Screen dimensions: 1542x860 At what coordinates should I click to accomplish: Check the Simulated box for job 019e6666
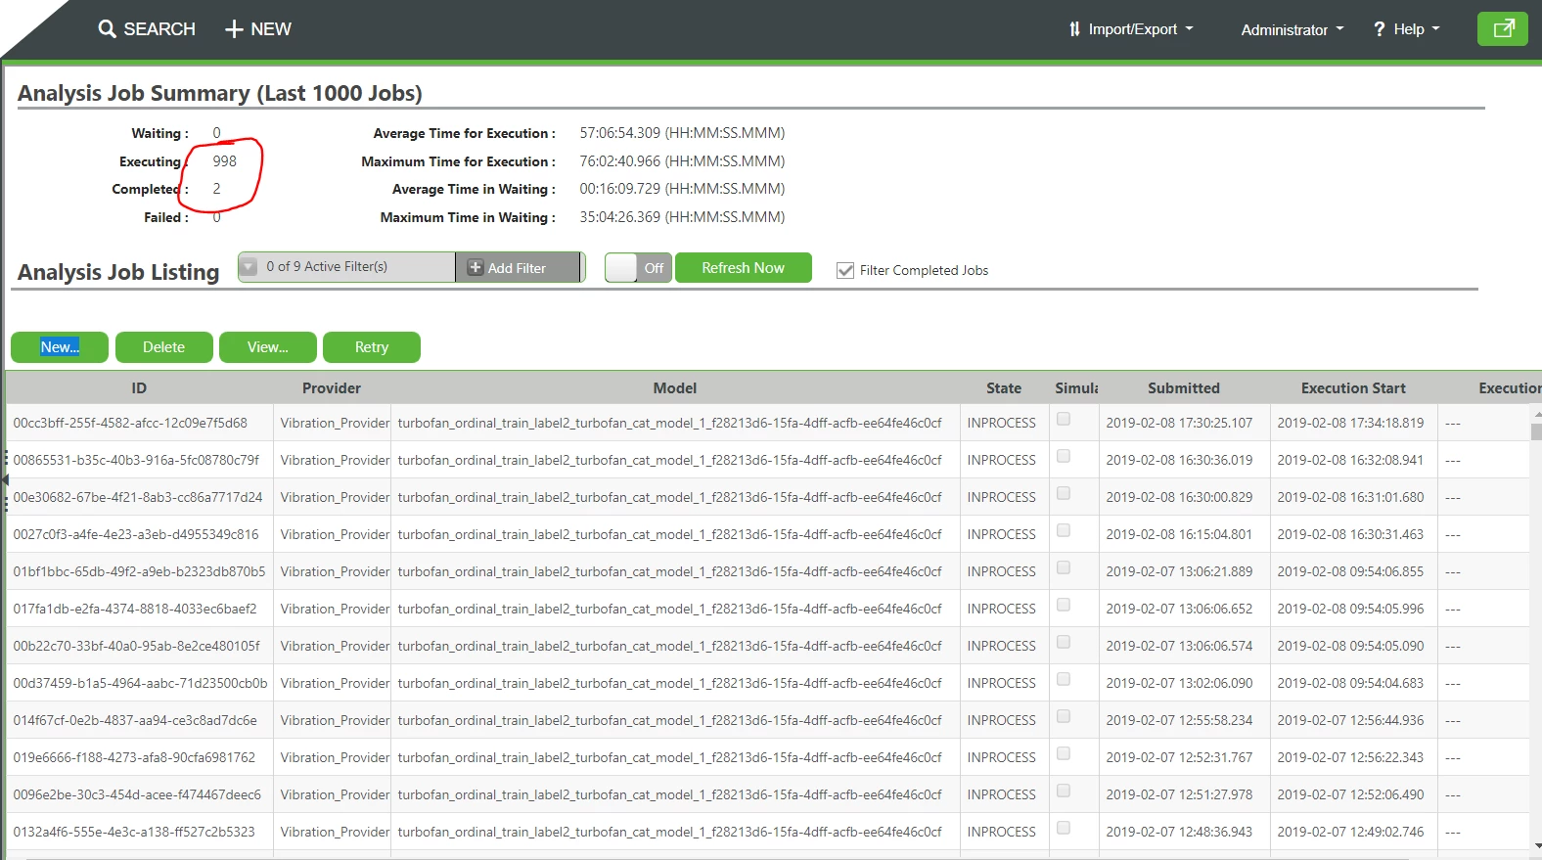1064,753
